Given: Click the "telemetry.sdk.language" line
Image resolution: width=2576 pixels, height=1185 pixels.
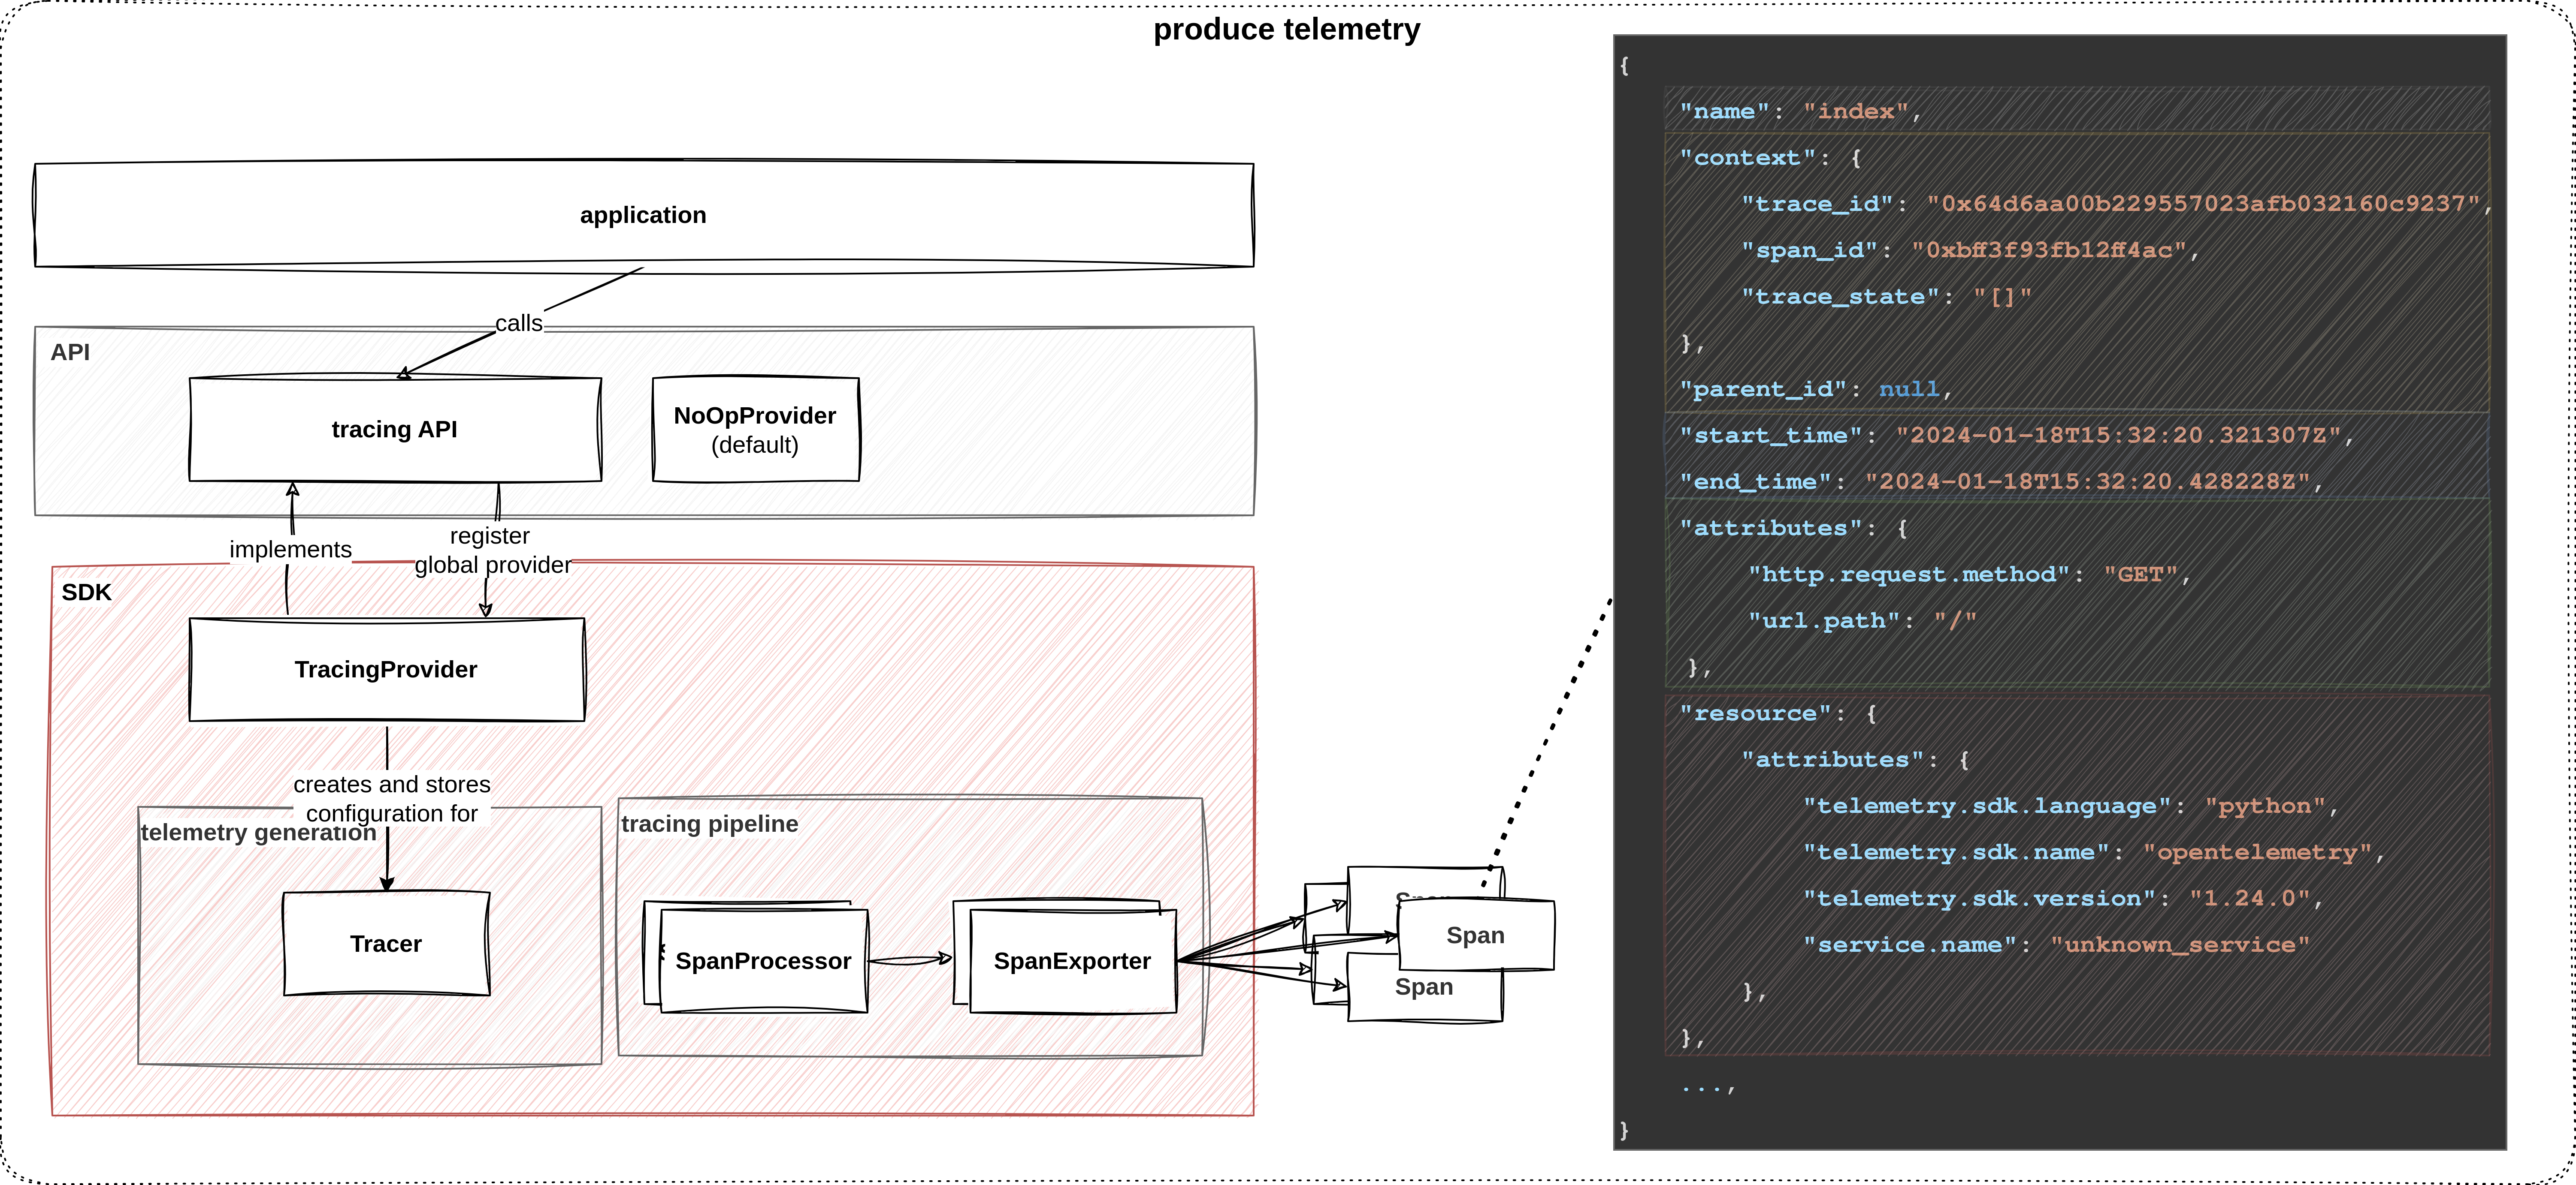Looking at the screenshot, I should coord(2071,806).
